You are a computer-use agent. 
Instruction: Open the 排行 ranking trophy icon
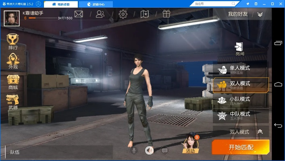13,41
